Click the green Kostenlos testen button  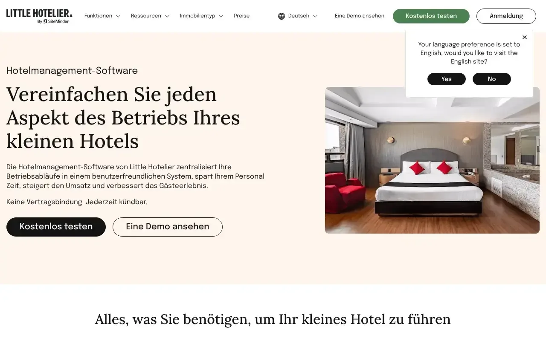coord(431,16)
